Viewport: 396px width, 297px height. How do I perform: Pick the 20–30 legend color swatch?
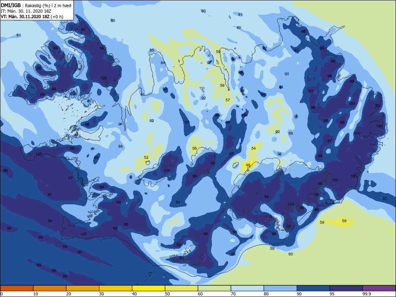tap(83, 288)
